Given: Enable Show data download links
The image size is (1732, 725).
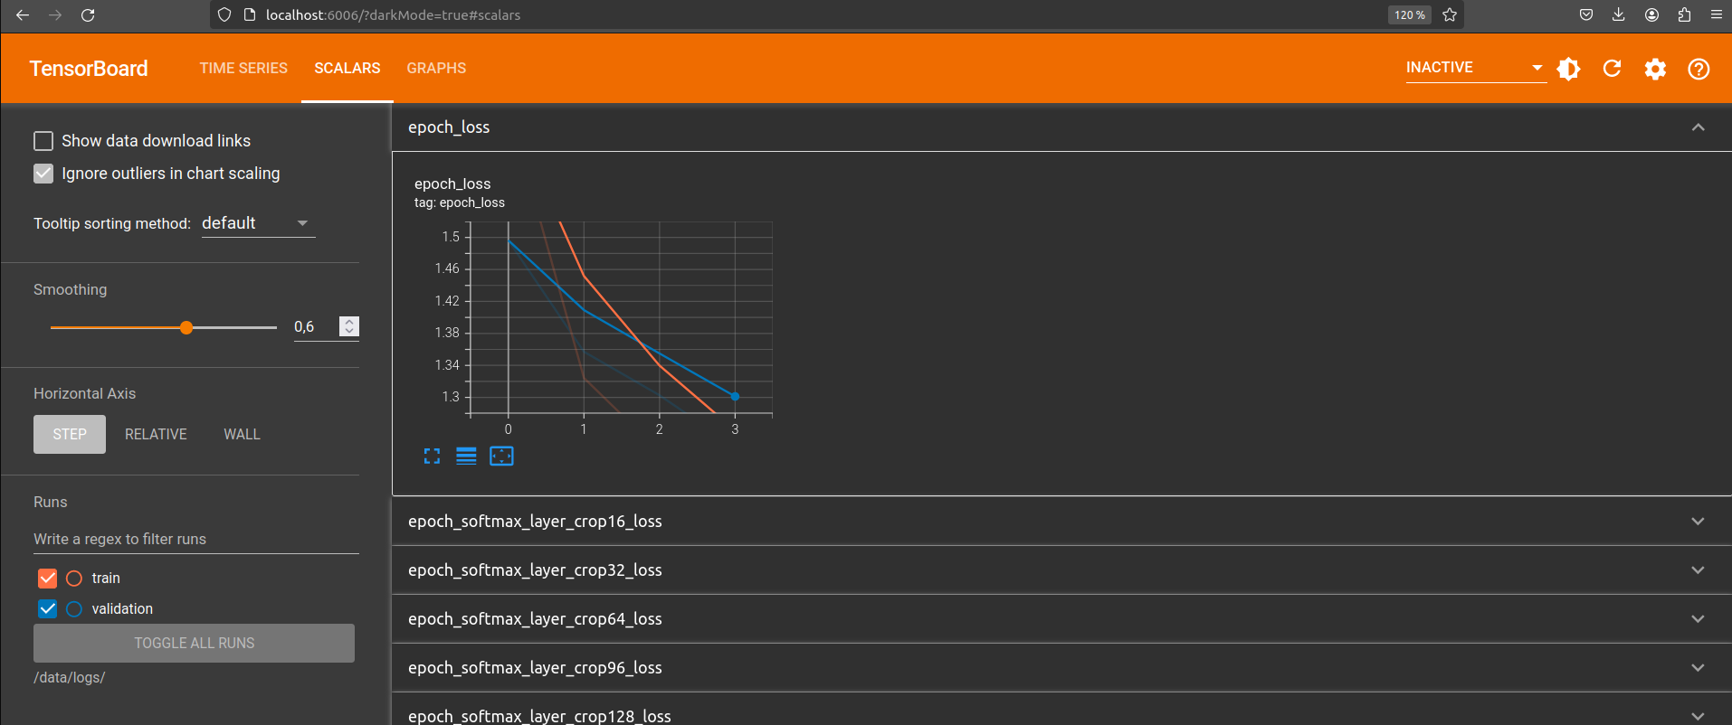Looking at the screenshot, I should [43, 141].
